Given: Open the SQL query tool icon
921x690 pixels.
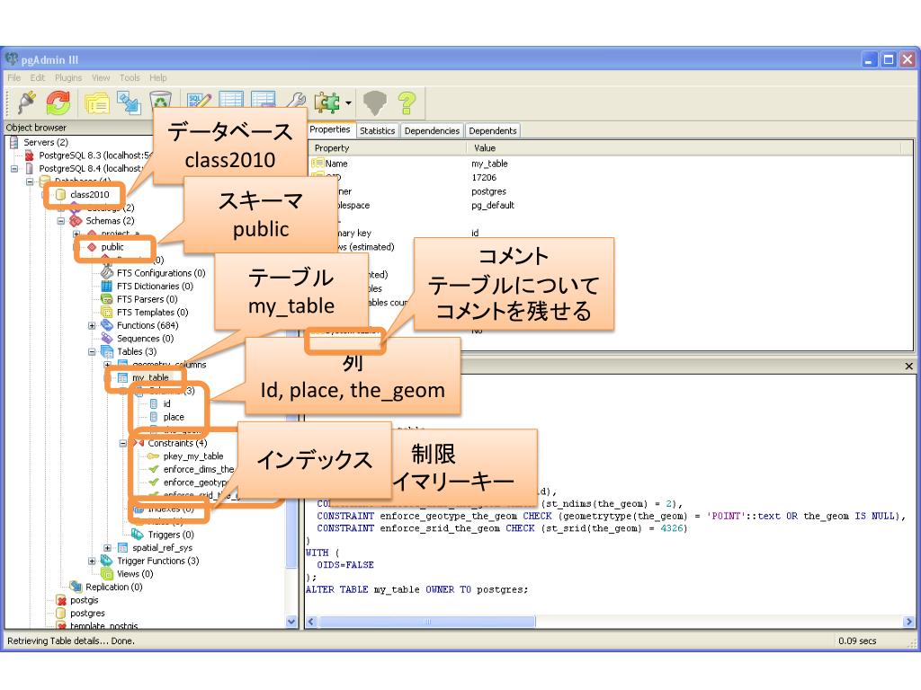Looking at the screenshot, I should pos(199,101).
